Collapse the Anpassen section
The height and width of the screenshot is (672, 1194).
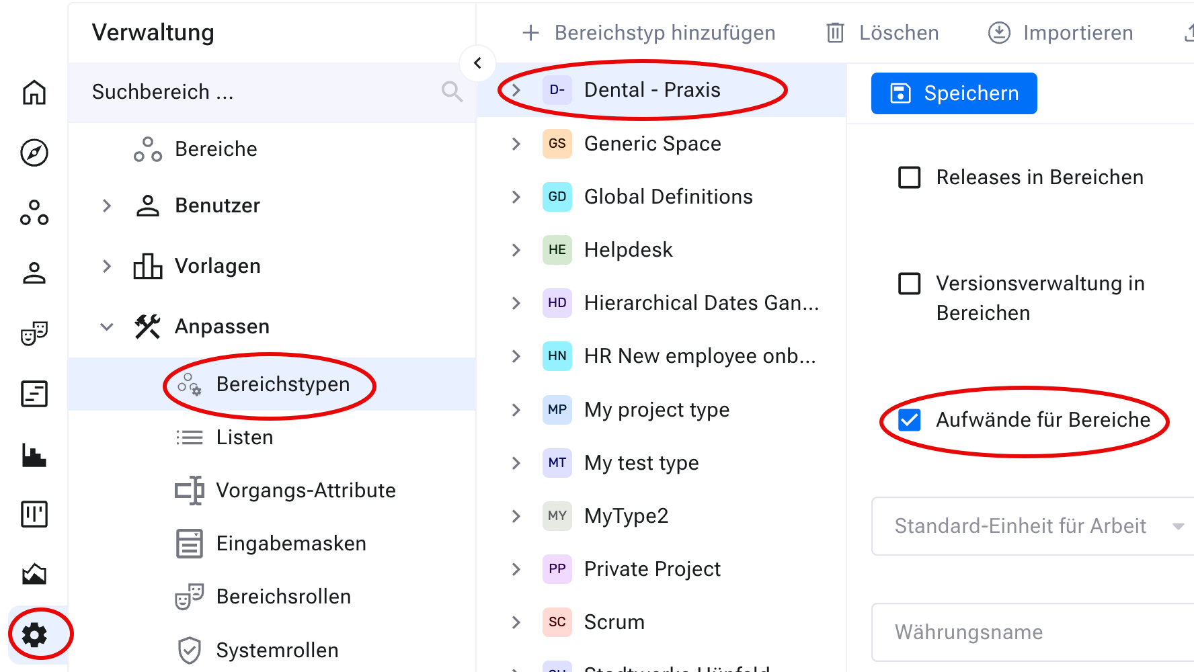106,327
